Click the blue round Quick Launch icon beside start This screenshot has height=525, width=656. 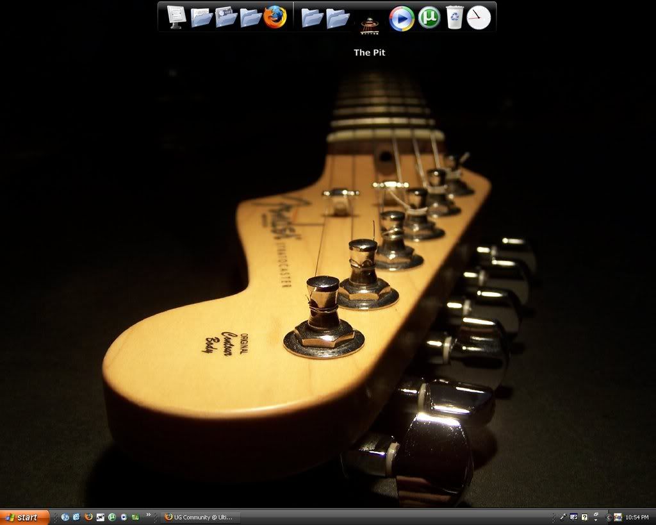coord(65,517)
